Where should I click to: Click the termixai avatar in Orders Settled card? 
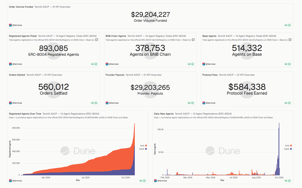10,103
